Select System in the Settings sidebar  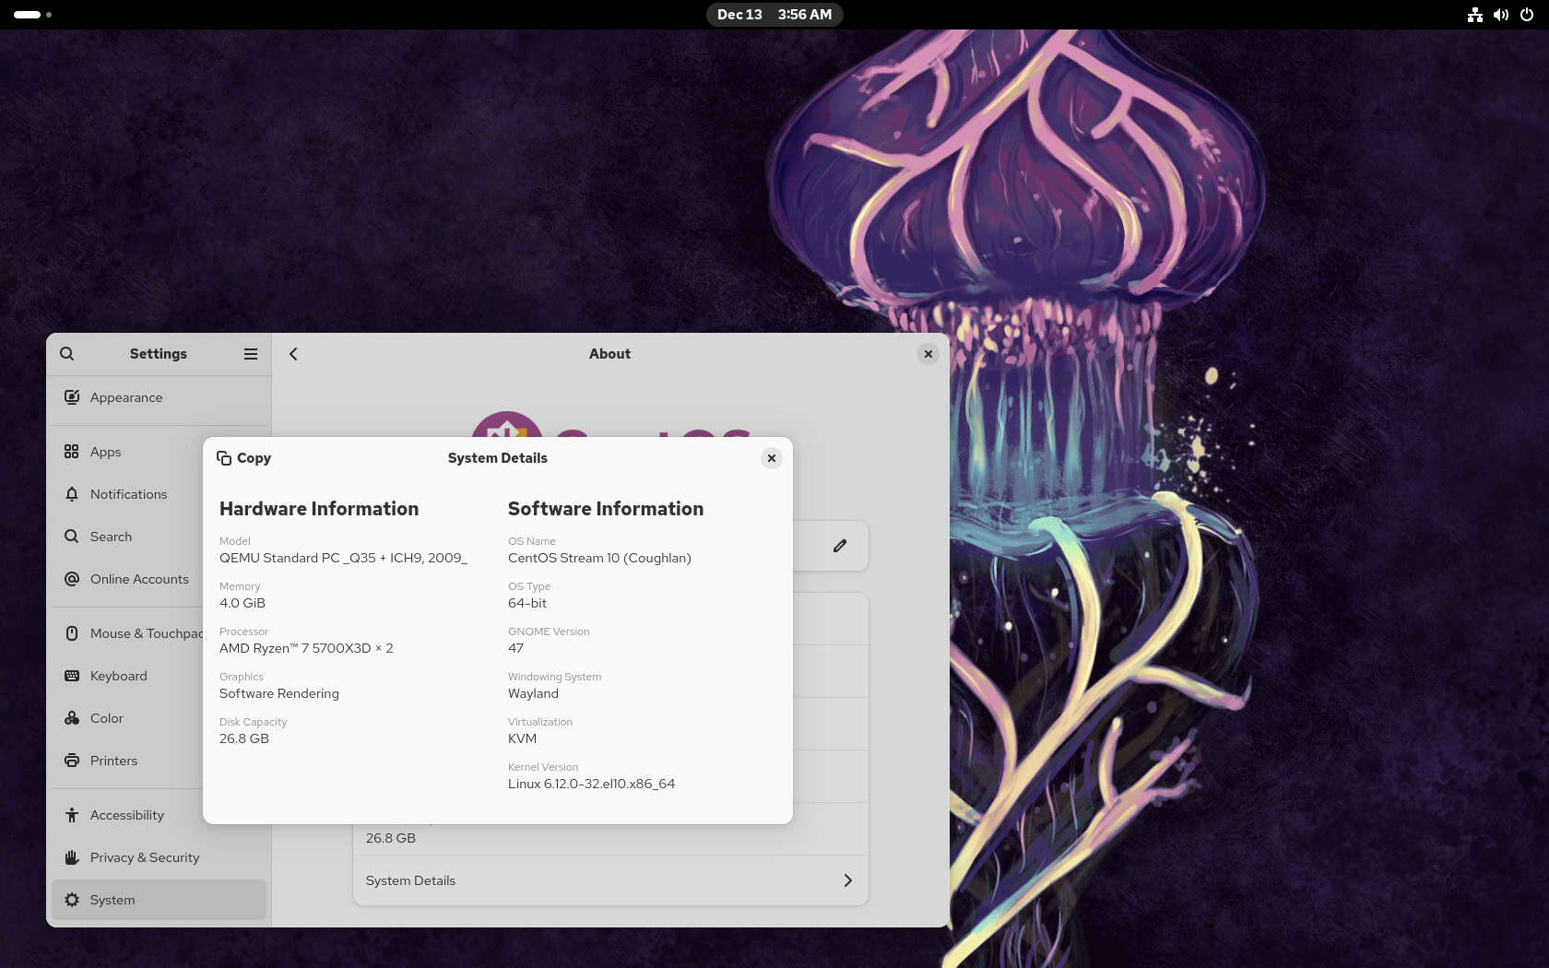(72, 900)
